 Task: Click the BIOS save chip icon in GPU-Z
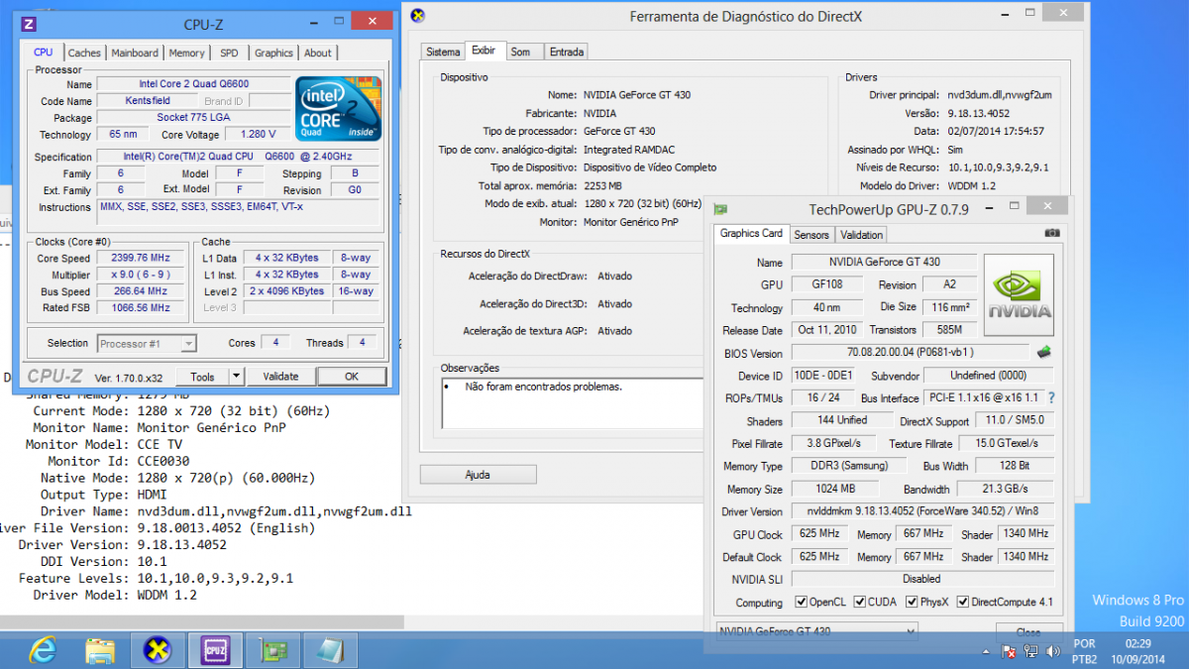[x=1044, y=352]
